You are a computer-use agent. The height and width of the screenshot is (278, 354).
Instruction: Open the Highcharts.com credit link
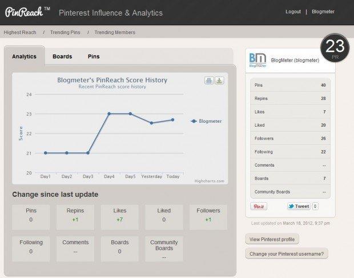210,181
